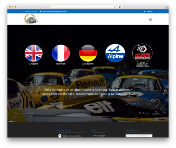This screenshot has height=148, width=176.
Task: Add a new browser tab
Action: click(167, 8)
